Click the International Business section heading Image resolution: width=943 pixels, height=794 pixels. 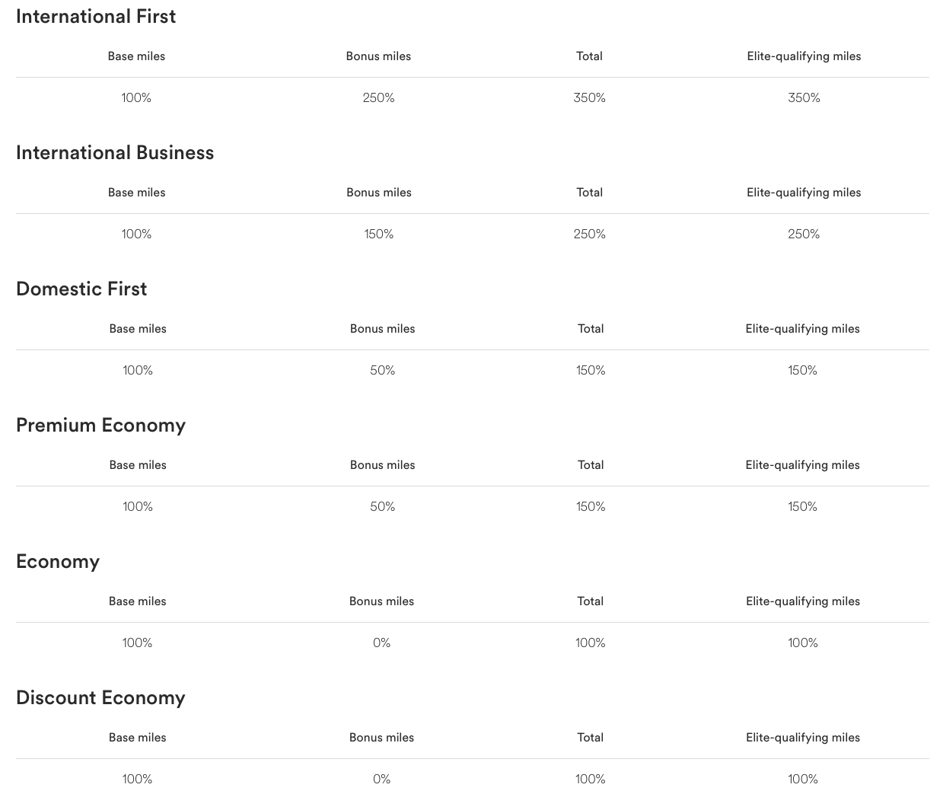tap(115, 153)
